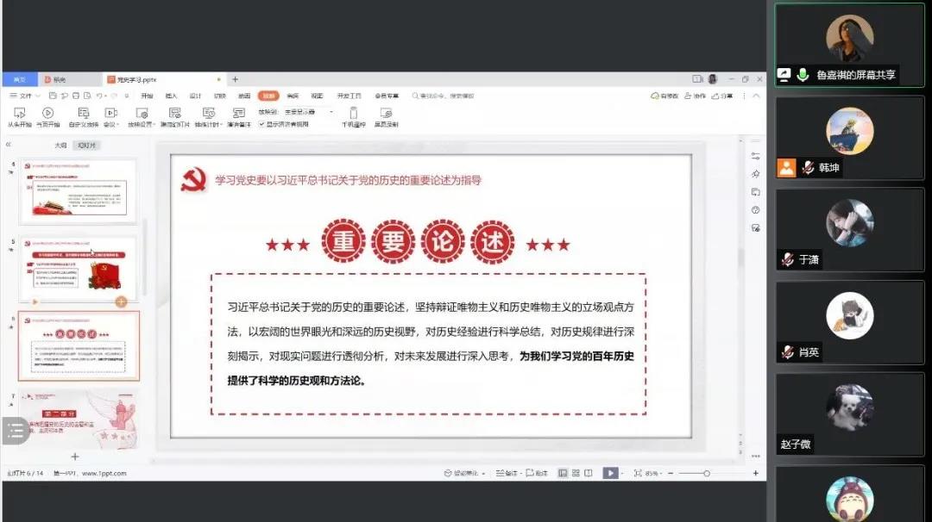Add a new slide with plus button
The width and height of the screenshot is (932, 522).
[x=75, y=457]
